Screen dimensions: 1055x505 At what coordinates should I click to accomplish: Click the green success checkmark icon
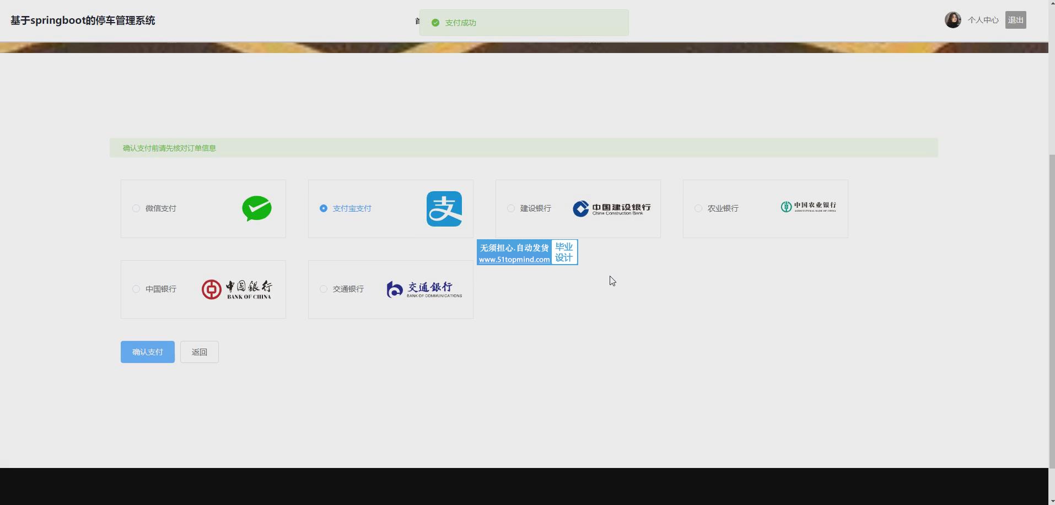pos(435,23)
